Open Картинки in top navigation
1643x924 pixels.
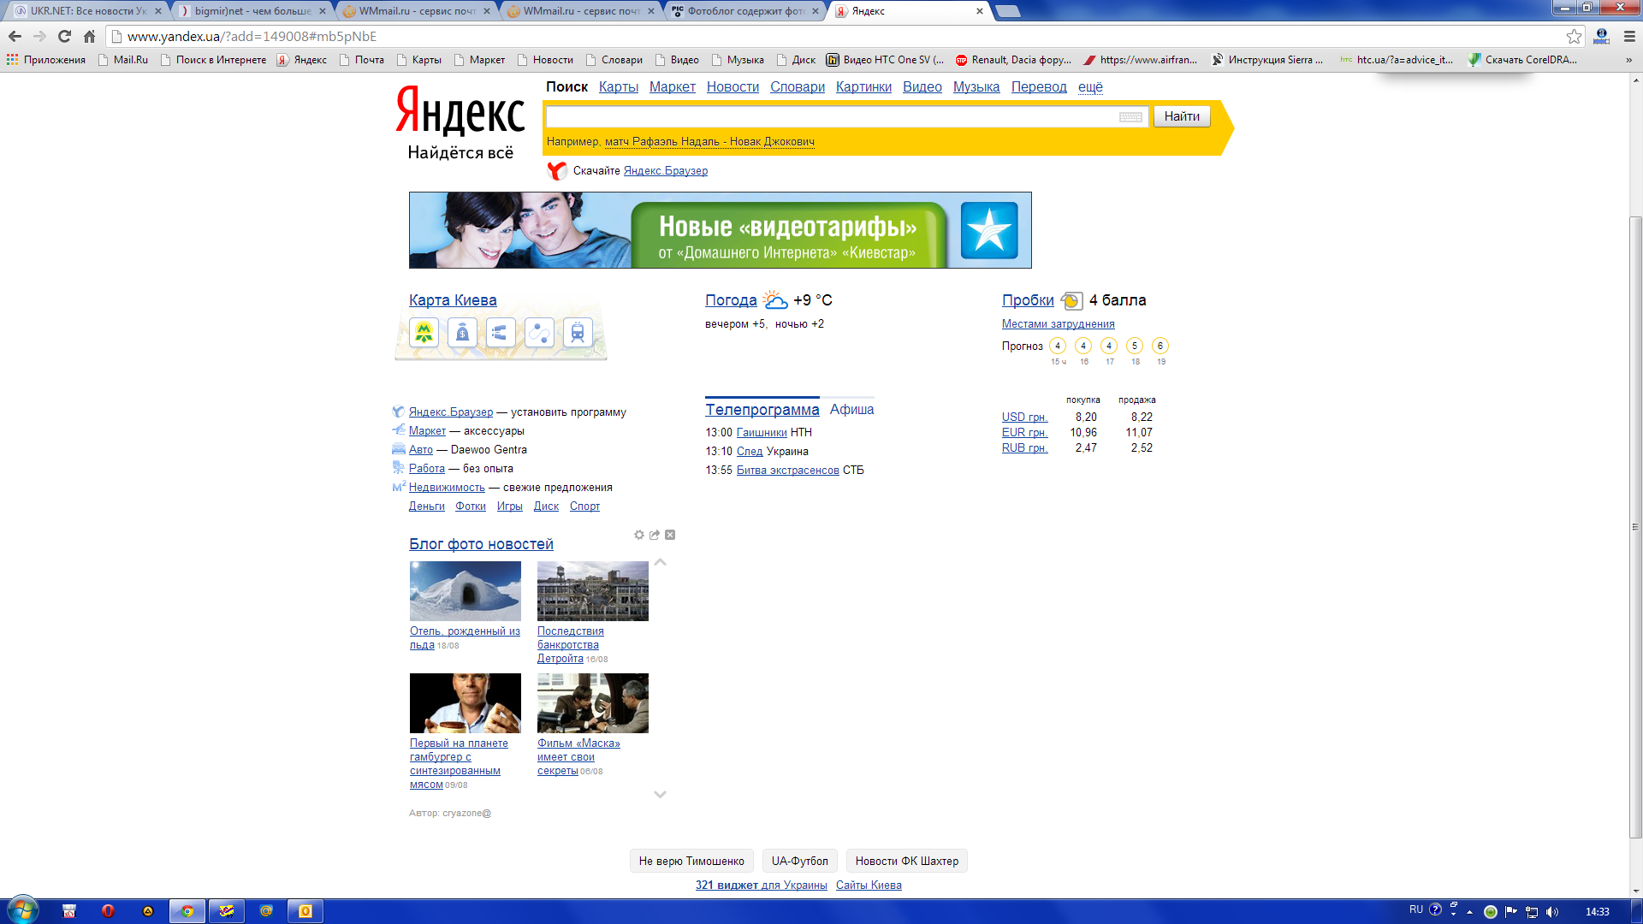click(863, 87)
